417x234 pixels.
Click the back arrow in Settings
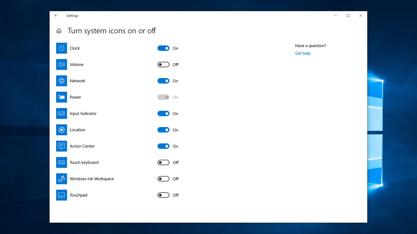click(56, 16)
